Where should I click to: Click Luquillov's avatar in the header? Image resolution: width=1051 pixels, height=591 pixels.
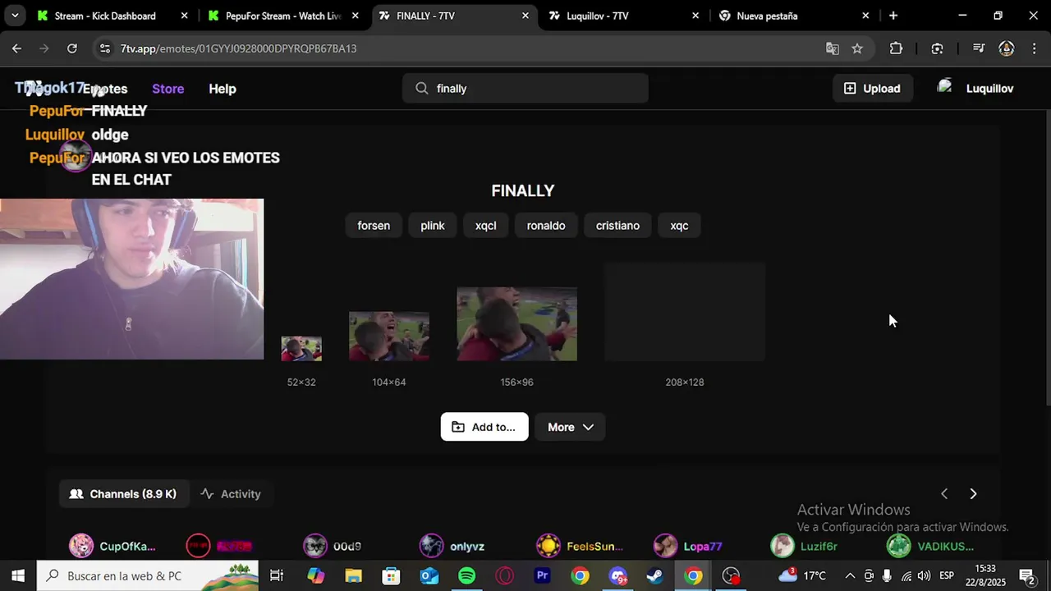point(945,87)
